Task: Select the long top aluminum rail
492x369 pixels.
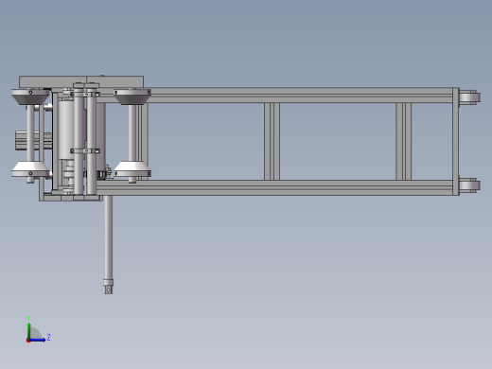Action: [x=274, y=96]
